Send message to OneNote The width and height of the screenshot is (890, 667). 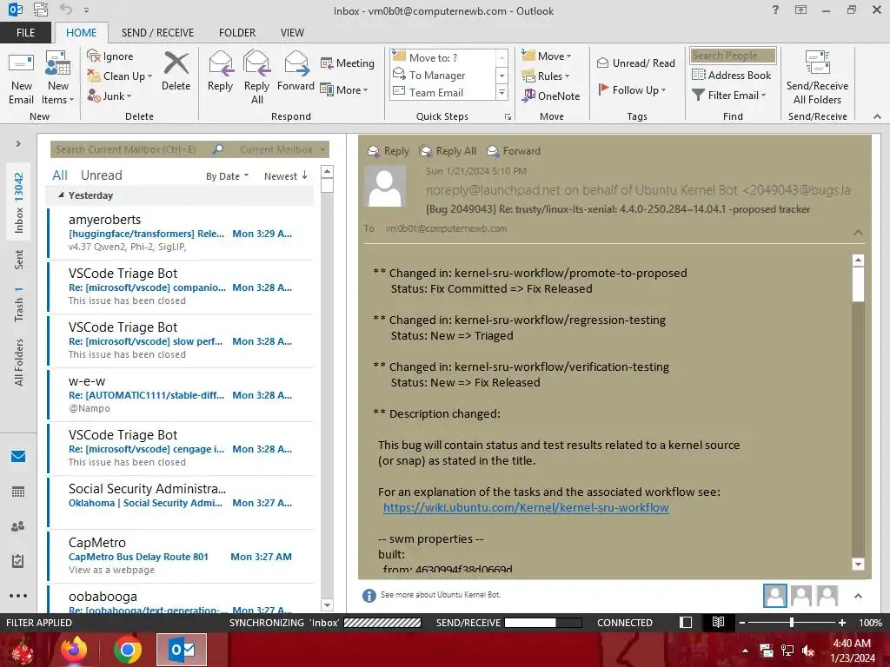pyautogui.click(x=551, y=96)
